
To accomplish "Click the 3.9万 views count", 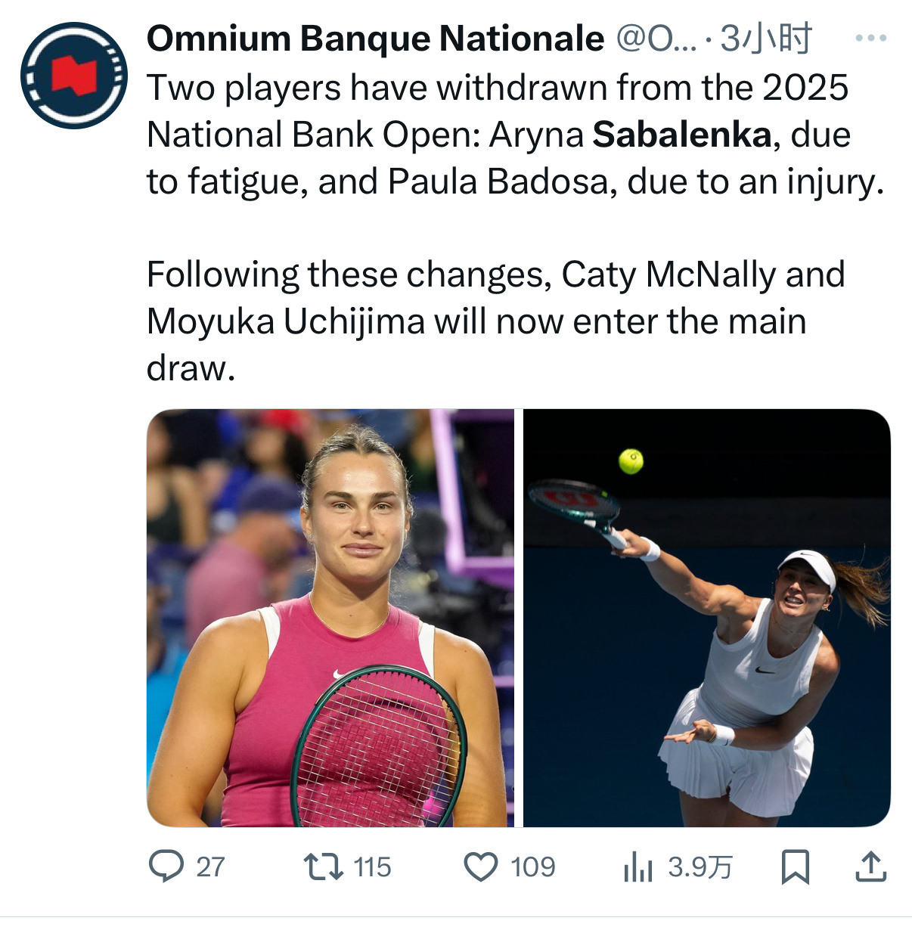I will (700, 867).
